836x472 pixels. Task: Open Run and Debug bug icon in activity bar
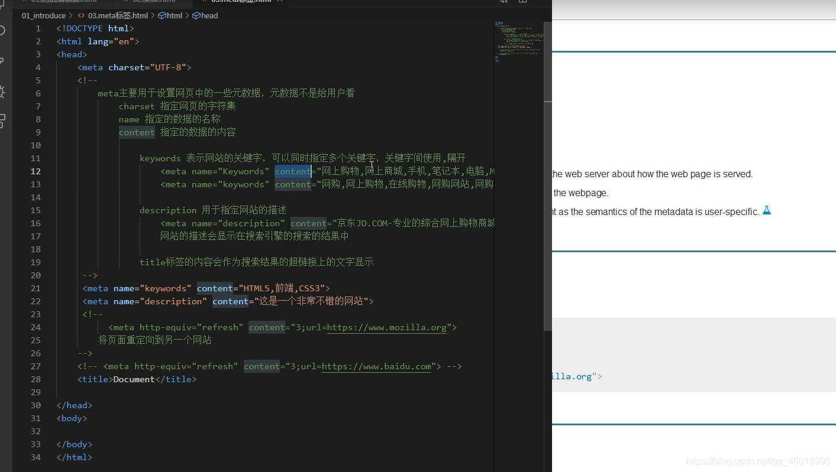(2, 92)
